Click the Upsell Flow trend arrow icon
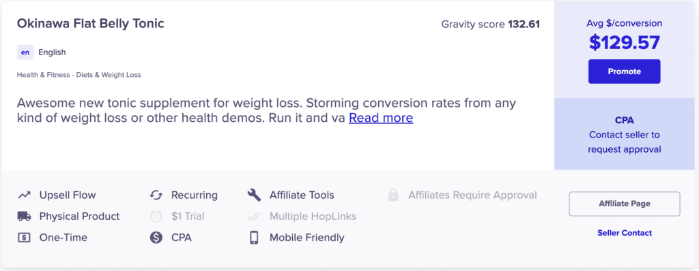This screenshot has height=271, width=699. (x=24, y=195)
